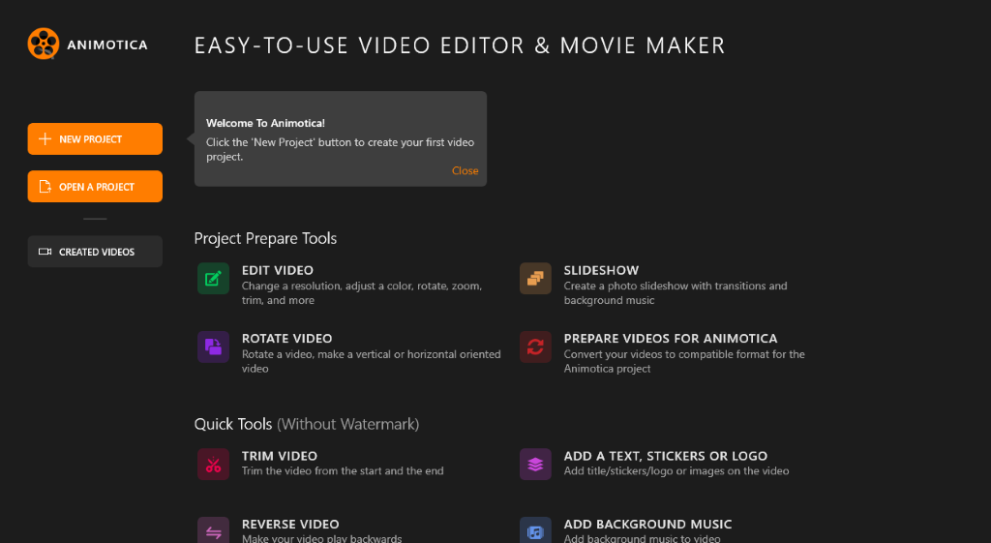Click 'Rotate a video, make a vertical' description
The image size is (991, 543).
(x=372, y=361)
